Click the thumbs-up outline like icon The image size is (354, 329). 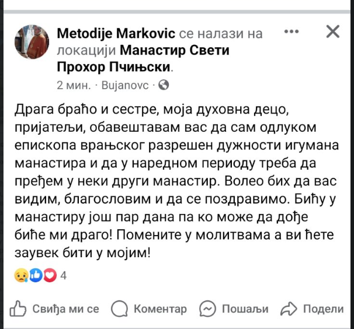pyautogui.click(x=18, y=309)
